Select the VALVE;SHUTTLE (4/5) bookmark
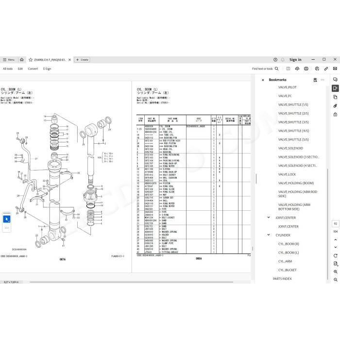 pyautogui.click(x=293, y=131)
